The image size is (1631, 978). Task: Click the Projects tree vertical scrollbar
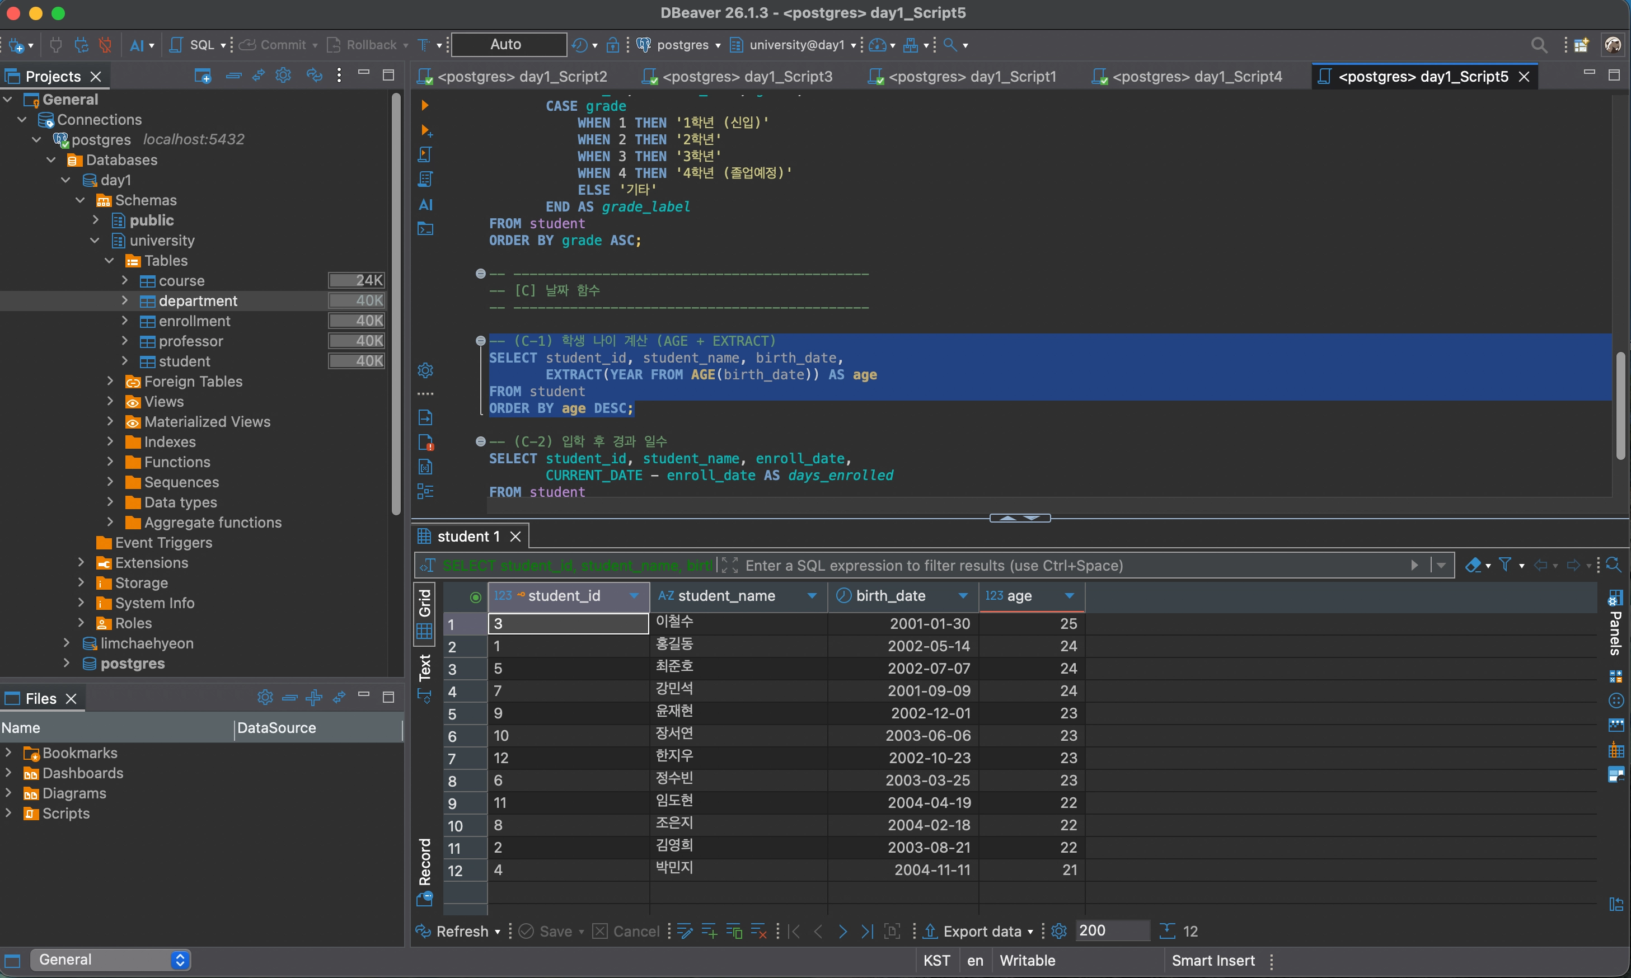396,303
